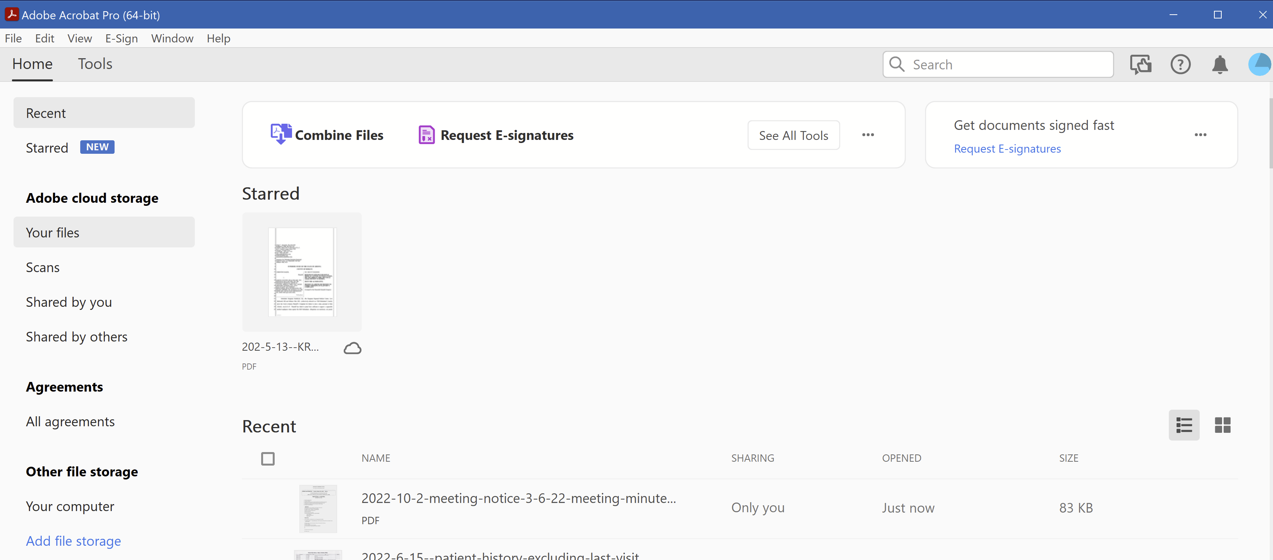Viewport: 1273px width, 560px height.
Task: Switch to the Tools tab
Action: coord(95,64)
